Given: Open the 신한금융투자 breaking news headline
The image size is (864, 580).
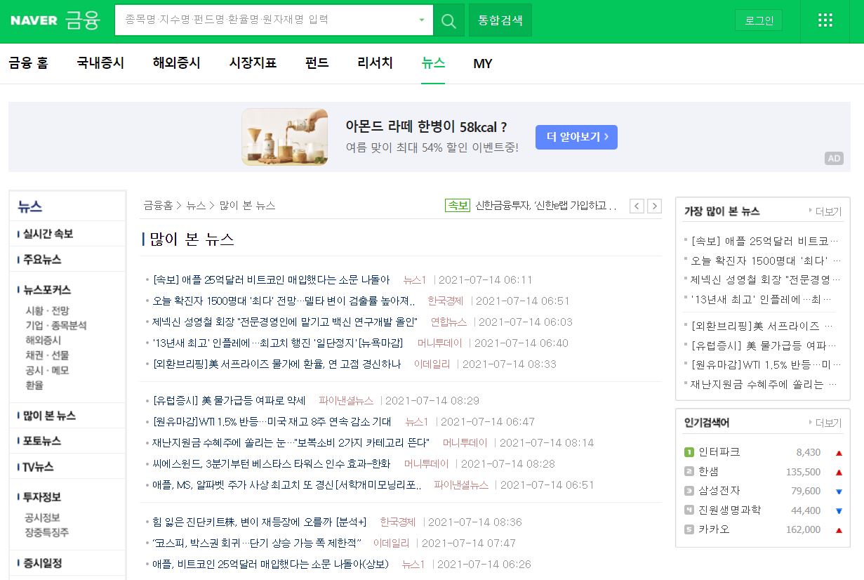Looking at the screenshot, I should pyautogui.click(x=546, y=206).
